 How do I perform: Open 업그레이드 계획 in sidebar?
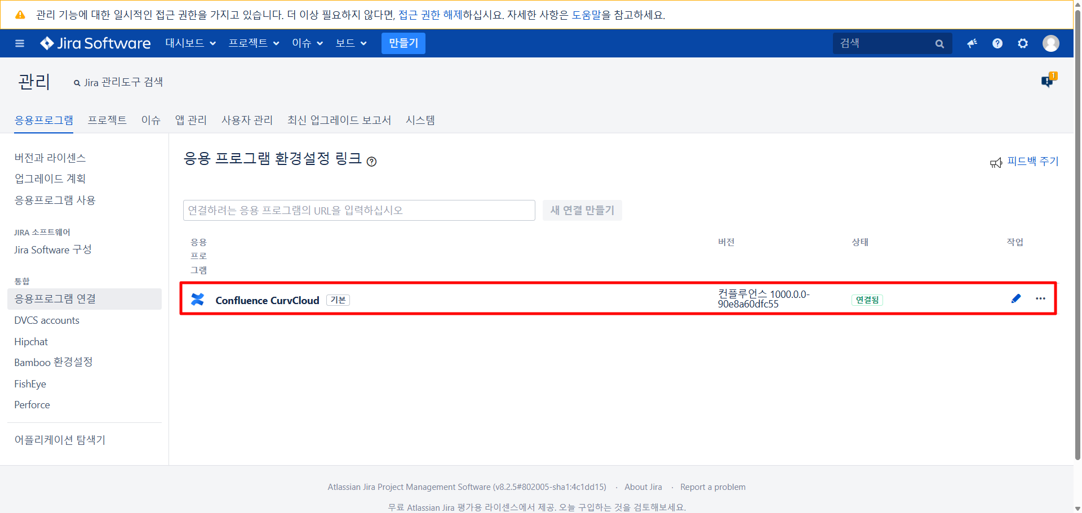[x=50, y=179]
